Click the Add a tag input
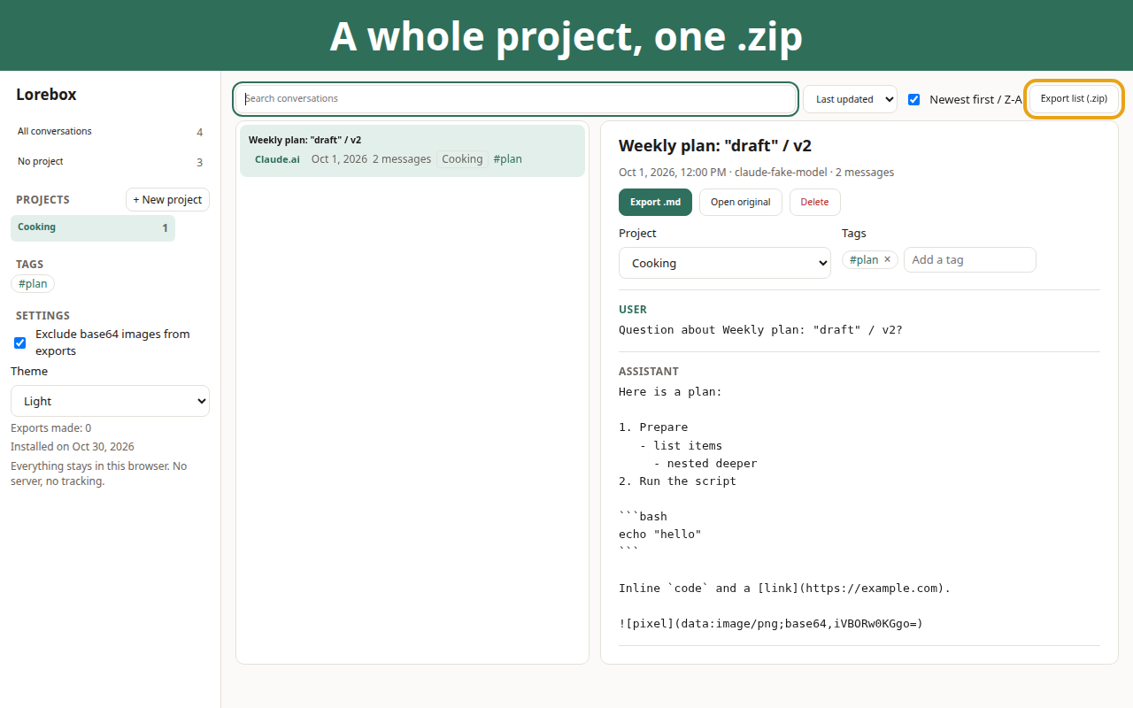Image resolution: width=1133 pixels, height=708 pixels. click(969, 259)
